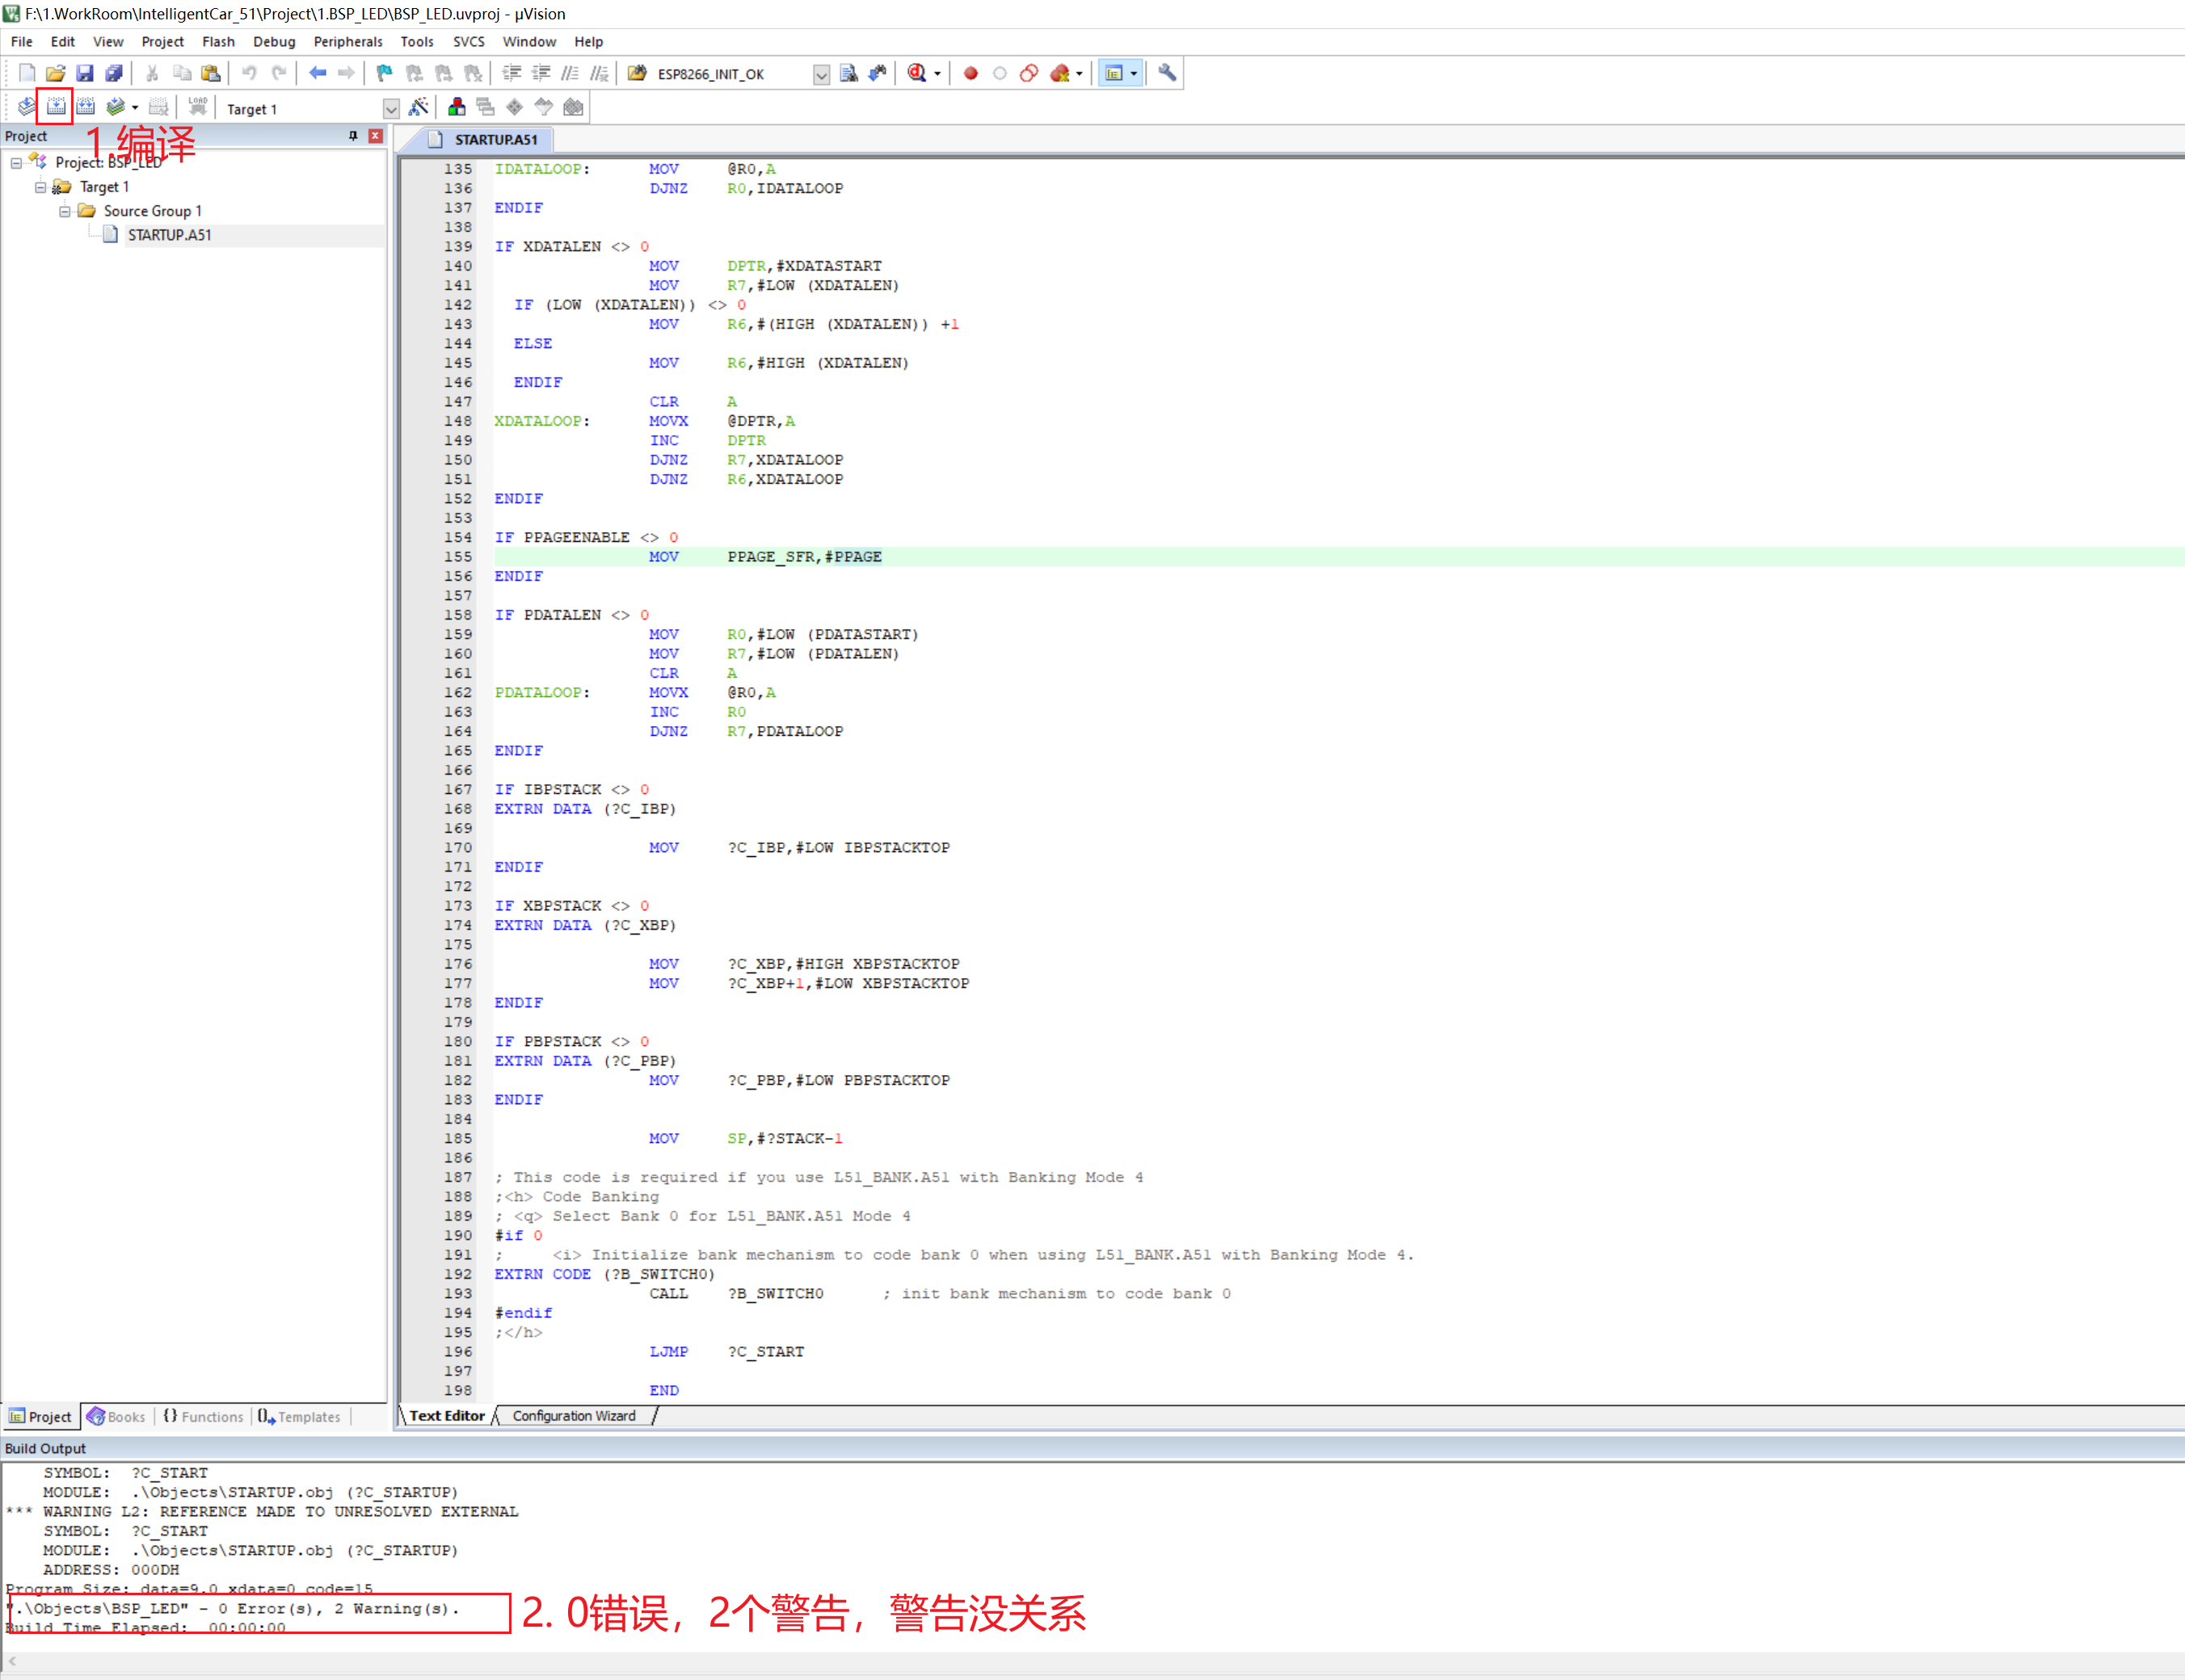Disable all breakpoints icon
Image resolution: width=2185 pixels, height=1680 pixels.
1029,73
